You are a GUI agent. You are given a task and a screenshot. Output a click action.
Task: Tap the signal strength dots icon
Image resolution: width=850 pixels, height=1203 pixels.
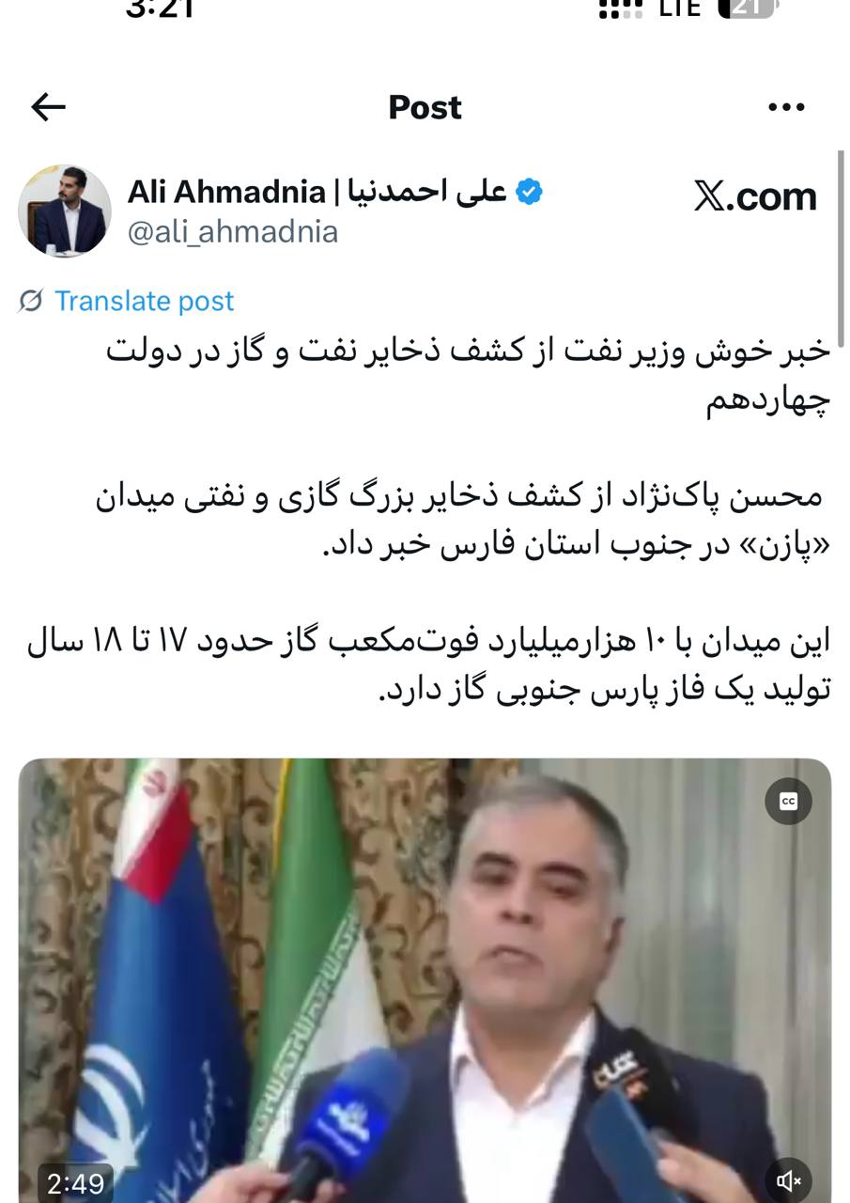click(621, 8)
